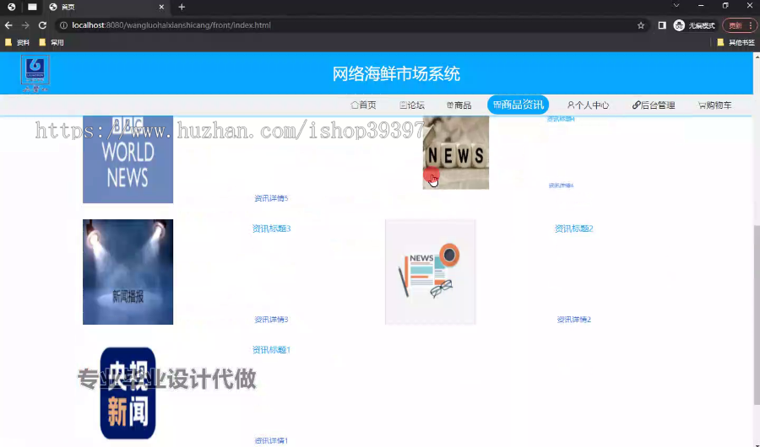Image resolution: width=760 pixels, height=447 pixels.
Task: Open 个人中心 personal center
Action: tap(588, 105)
